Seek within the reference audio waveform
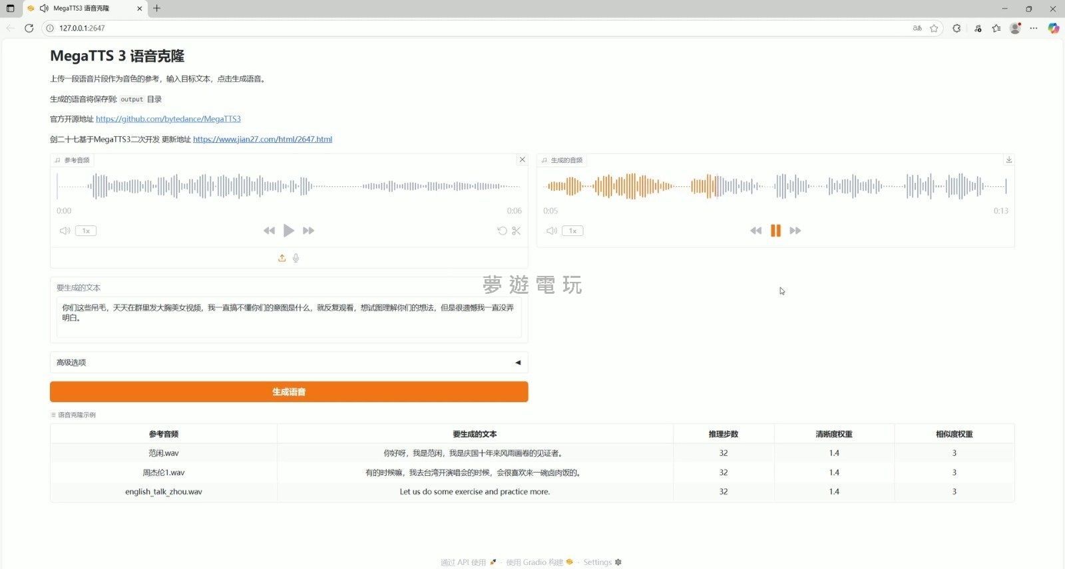1065x569 pixels. click(x=289, y=186)
